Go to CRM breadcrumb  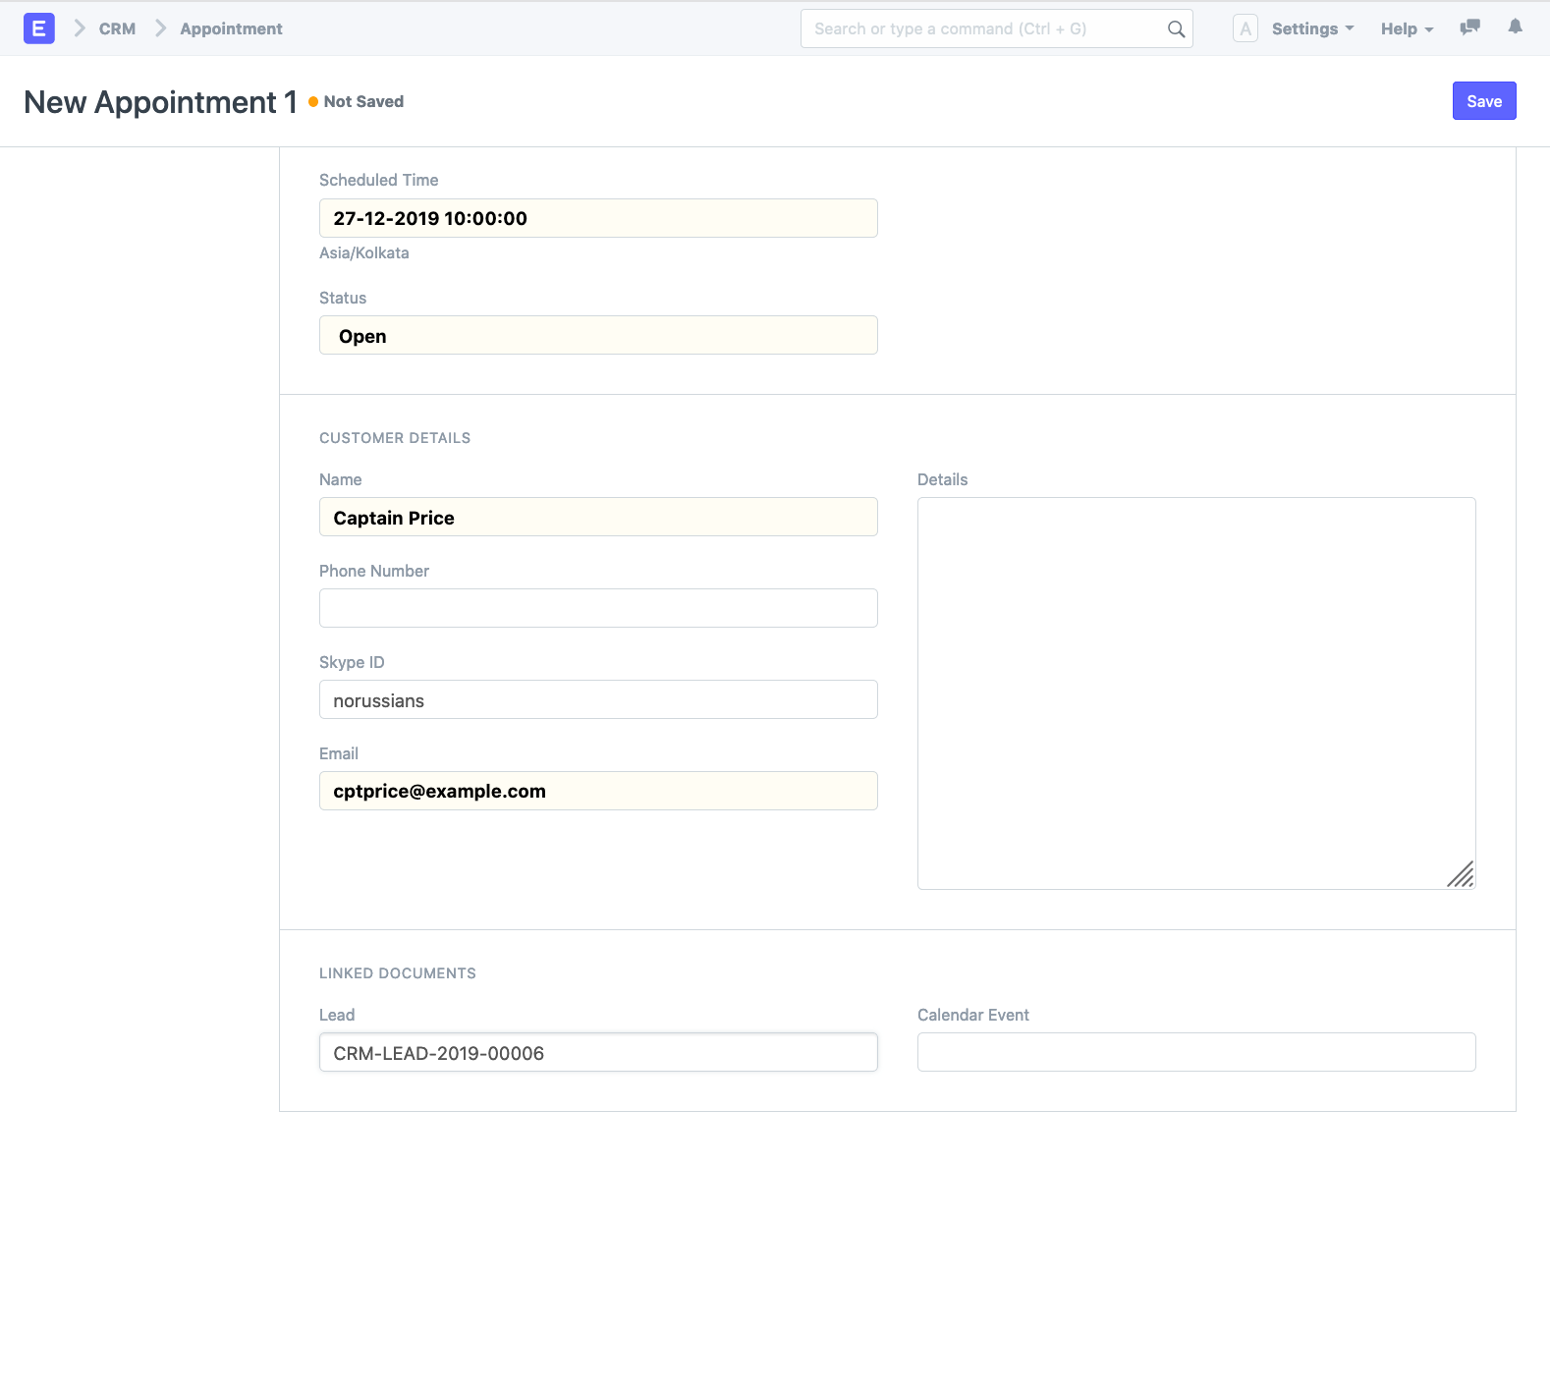117,28
